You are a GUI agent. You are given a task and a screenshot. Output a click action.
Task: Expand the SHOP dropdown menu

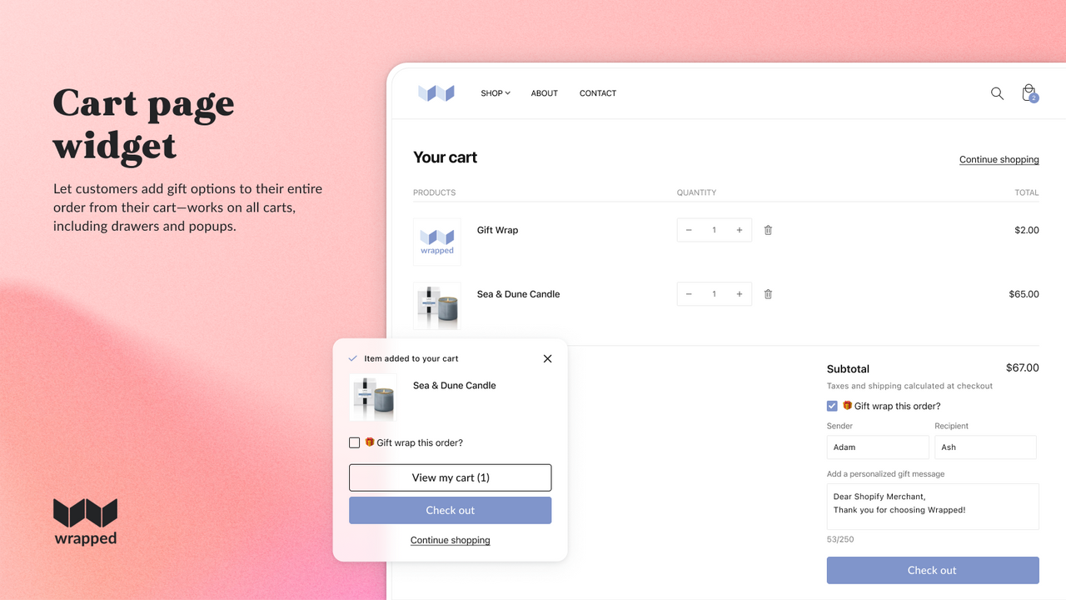(x=496, y=93)
